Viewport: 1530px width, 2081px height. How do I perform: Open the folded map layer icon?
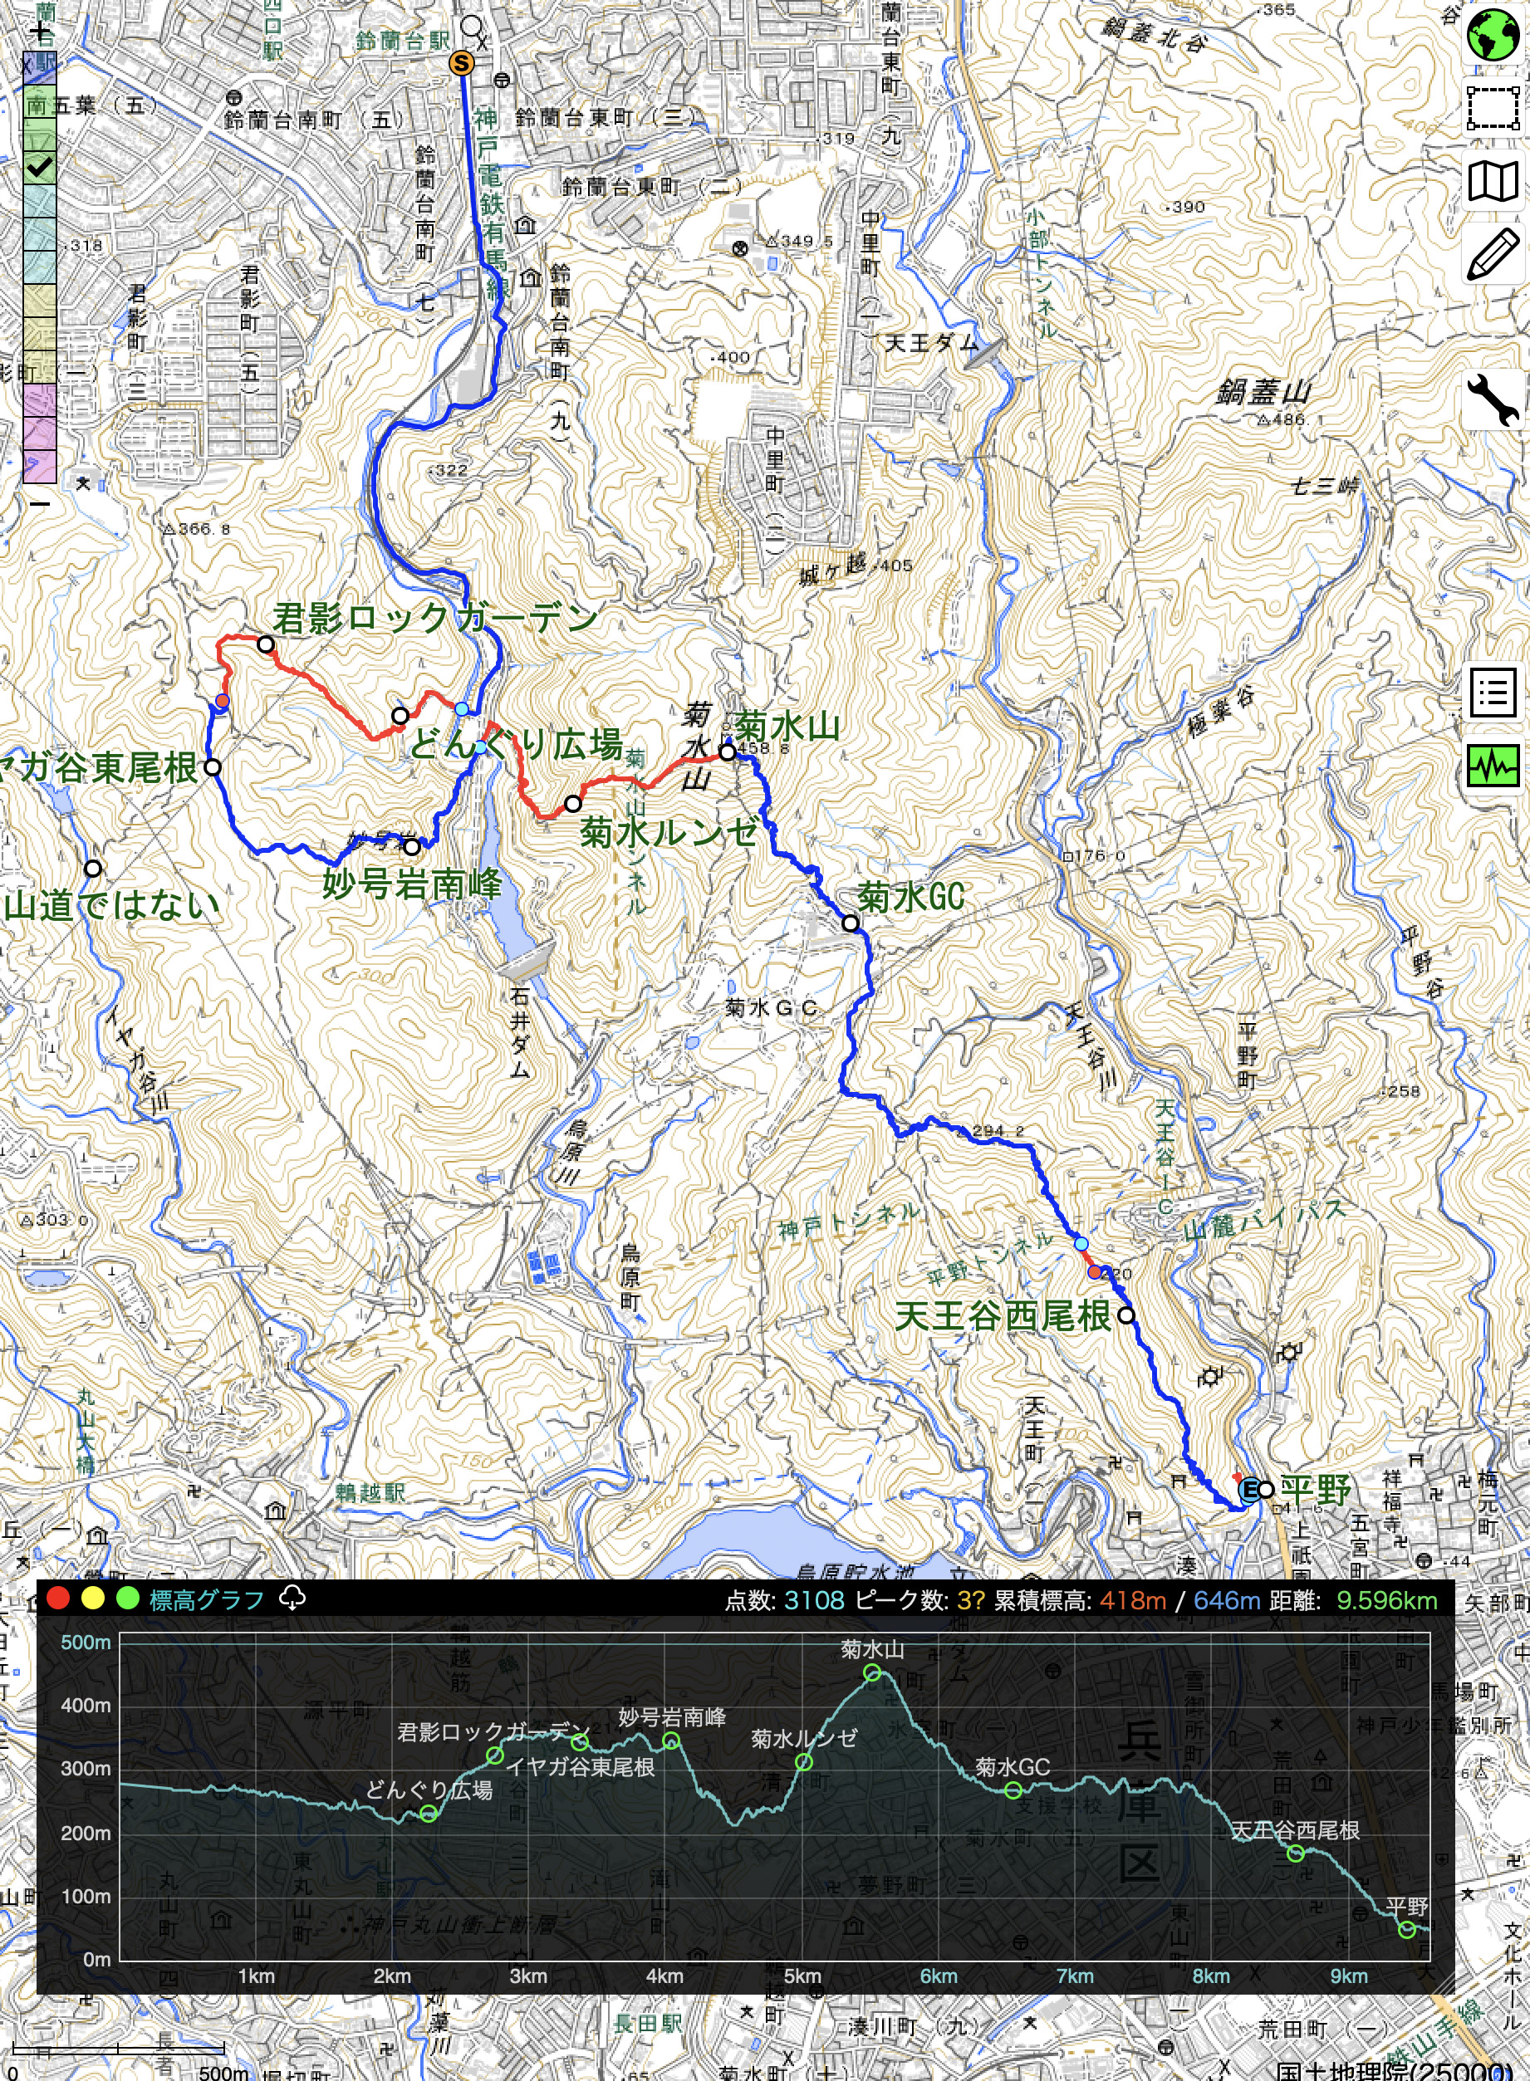point(1492,181)
